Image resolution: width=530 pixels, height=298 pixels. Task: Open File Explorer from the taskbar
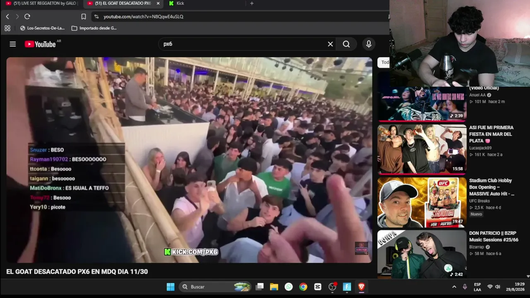click(274, 287)
